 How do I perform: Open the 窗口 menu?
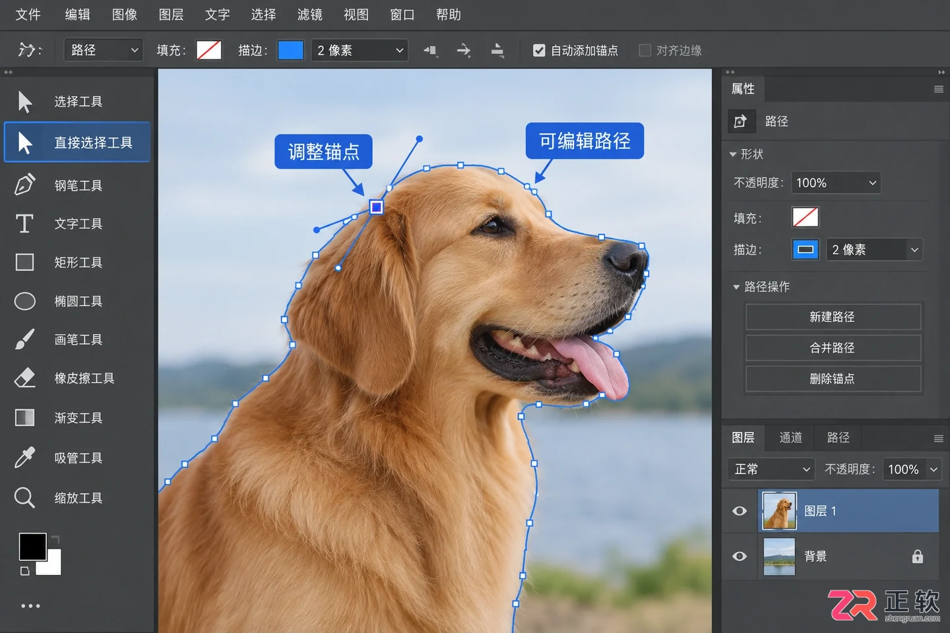point(402,15)
